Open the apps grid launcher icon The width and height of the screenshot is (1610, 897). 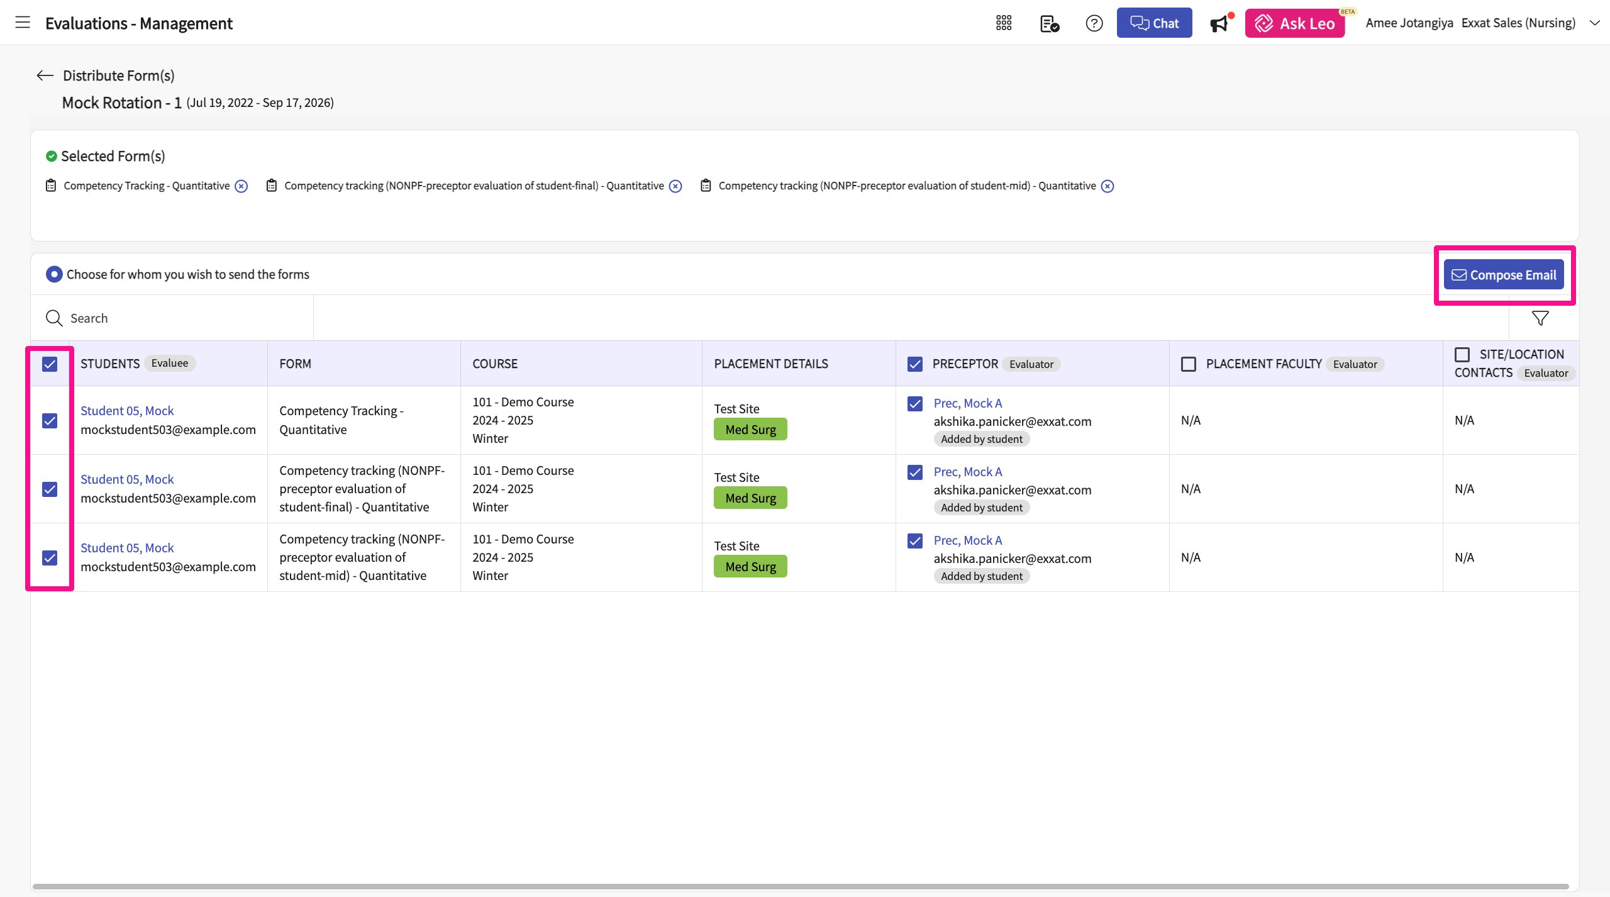1004,23
